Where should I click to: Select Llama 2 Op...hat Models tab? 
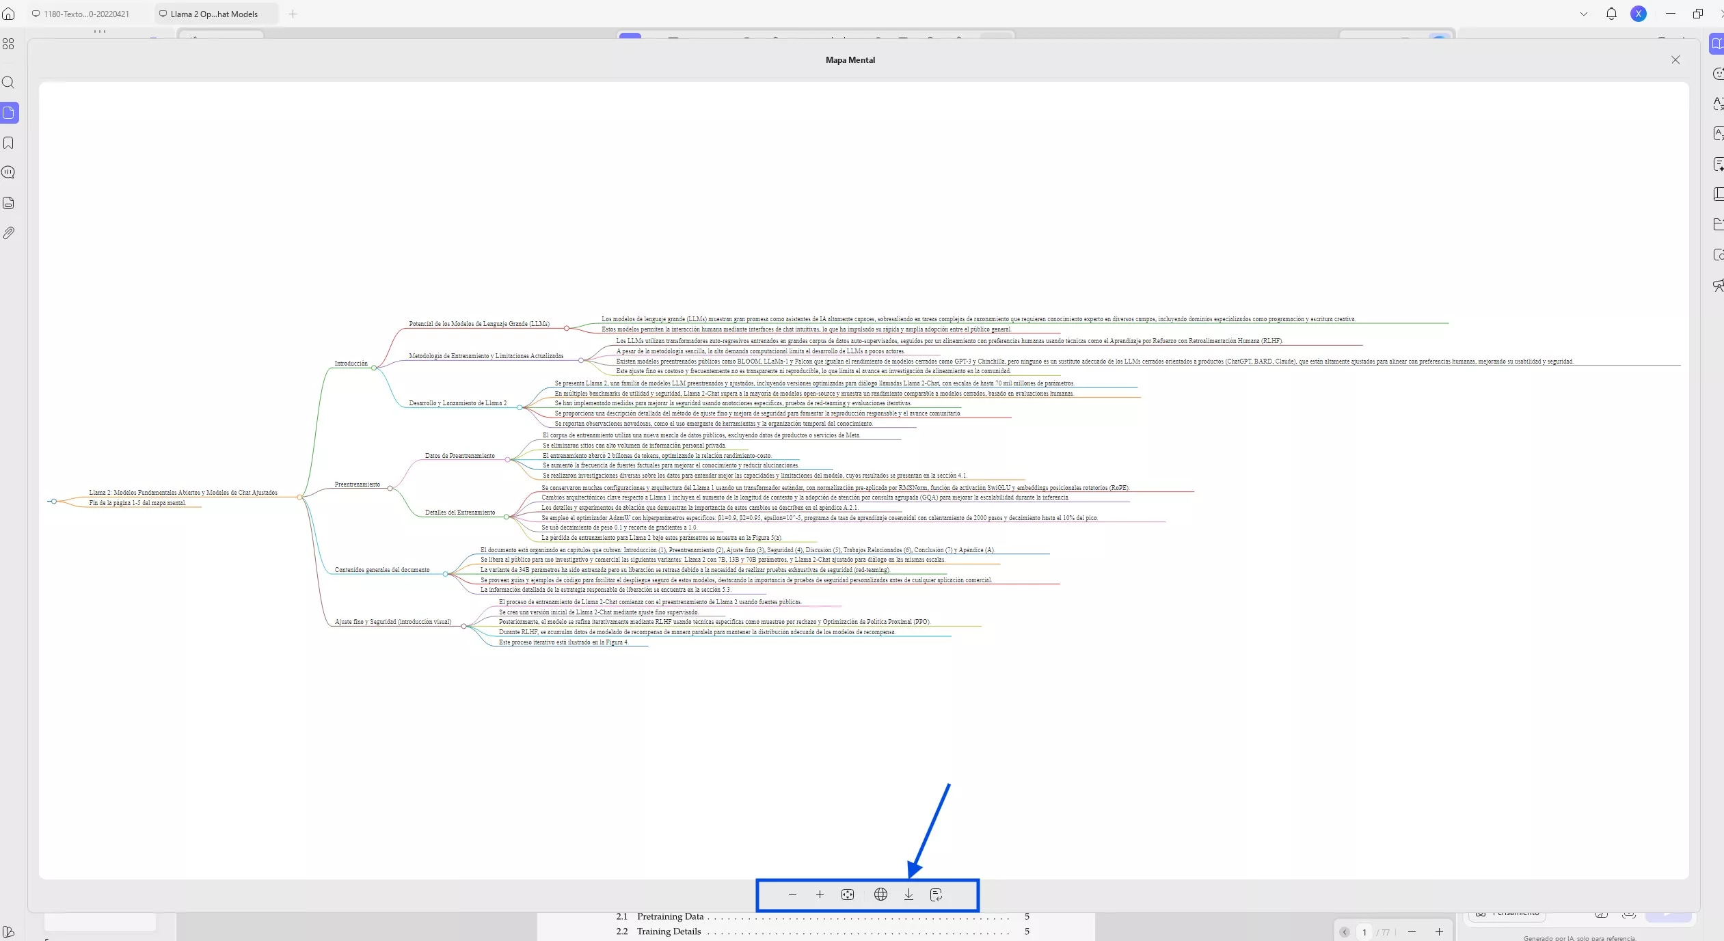point(214,14)
